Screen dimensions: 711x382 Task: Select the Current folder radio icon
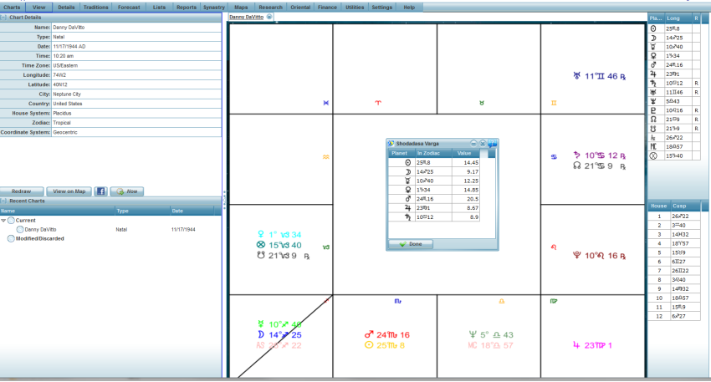[12, 220]
